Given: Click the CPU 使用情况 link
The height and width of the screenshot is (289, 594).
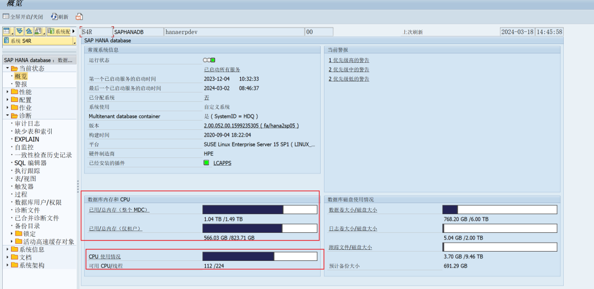Looking at the screenshot, I should tap(105, 257).
